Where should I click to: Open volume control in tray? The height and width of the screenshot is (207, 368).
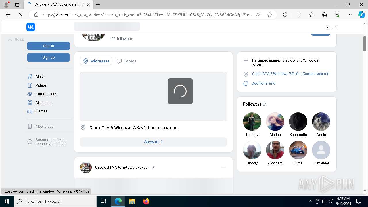tap(331, 201)
